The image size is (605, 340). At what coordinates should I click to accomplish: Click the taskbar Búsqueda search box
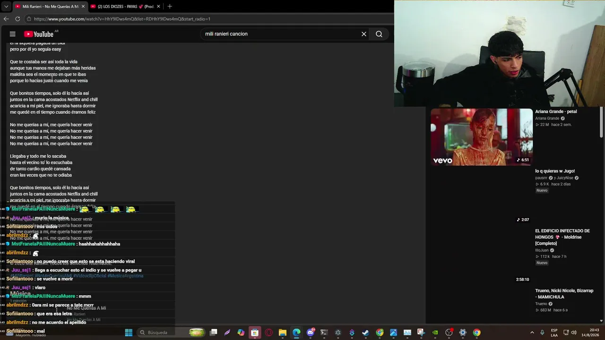pyautogui.click(x=171, y=332)
